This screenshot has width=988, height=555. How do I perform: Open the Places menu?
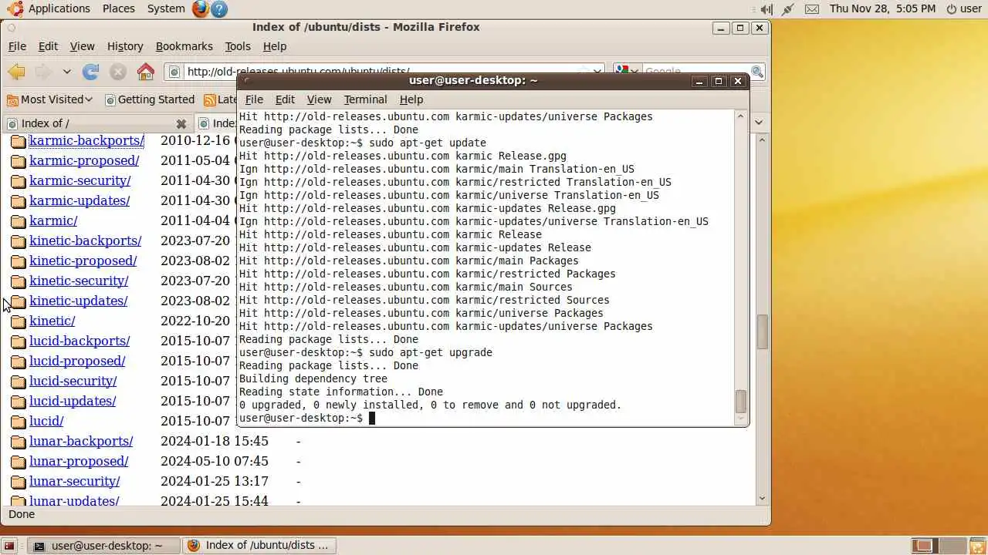click(119, 8)
